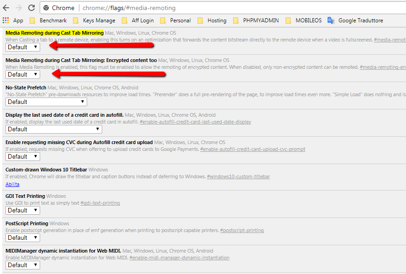Click the Enable requesting missing CVC flag title
Screen dimensions: 406x274
click(x=79, y=143)
